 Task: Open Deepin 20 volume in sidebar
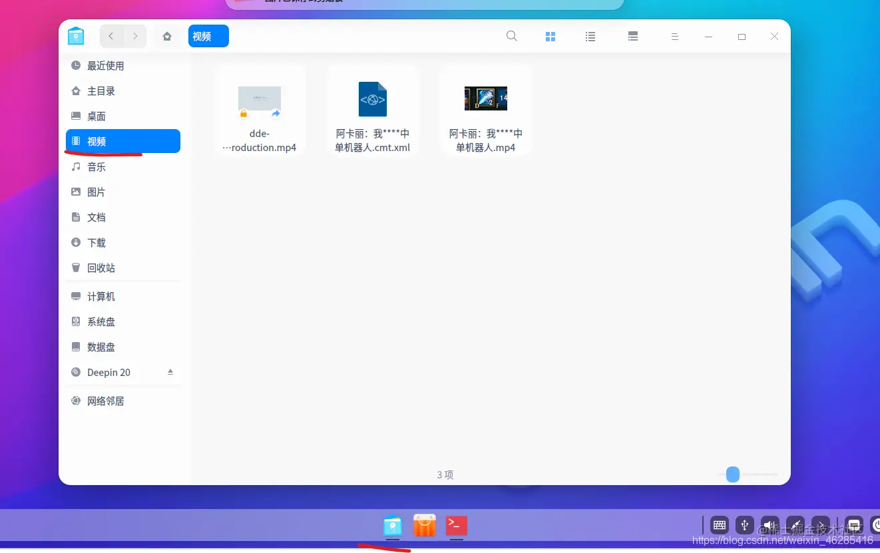pos(123,373)
